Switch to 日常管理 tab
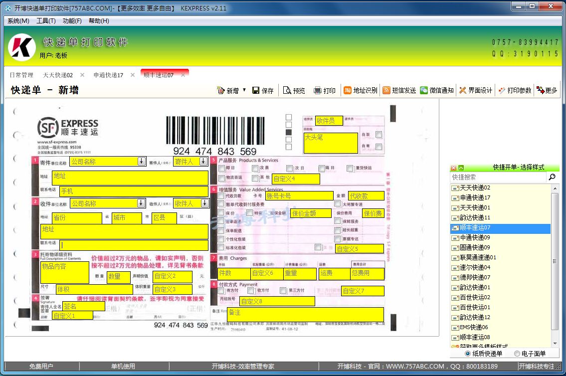Image resolution: width=566 pixels, height=376 pixels. click(21, 75)
